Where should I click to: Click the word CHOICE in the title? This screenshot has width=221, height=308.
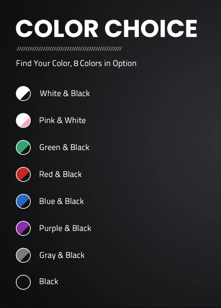pyautogui.click(x=151, y=28)
